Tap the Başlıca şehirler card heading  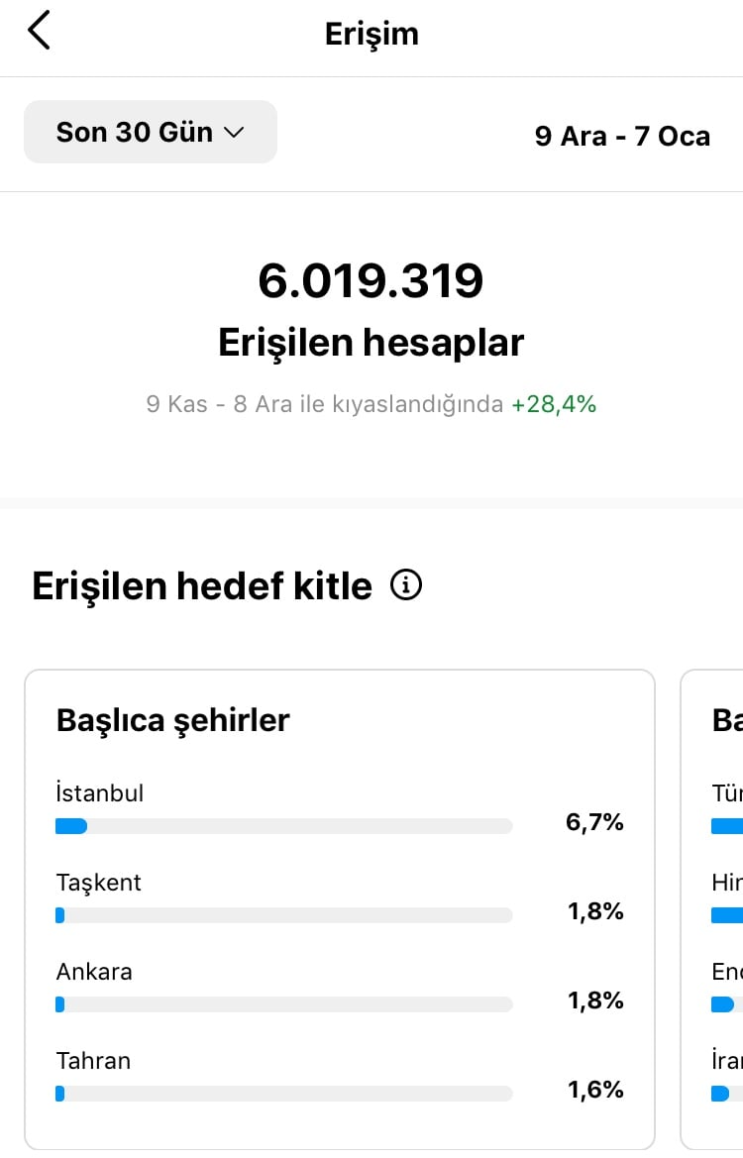point(172,720)
